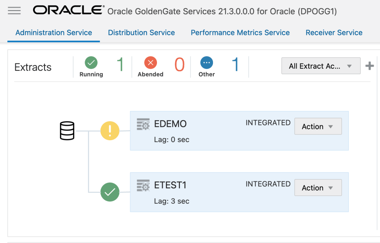Open the Action dropdown for EDEMO

(318, 127)
